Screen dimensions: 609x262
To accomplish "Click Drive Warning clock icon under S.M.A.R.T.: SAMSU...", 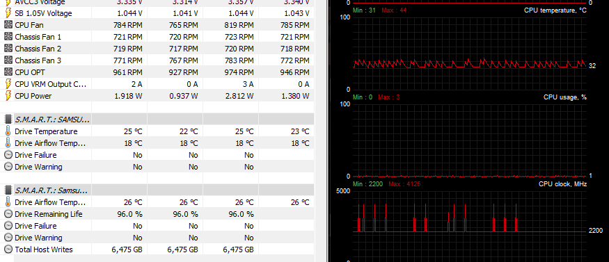I will point(8,167).
